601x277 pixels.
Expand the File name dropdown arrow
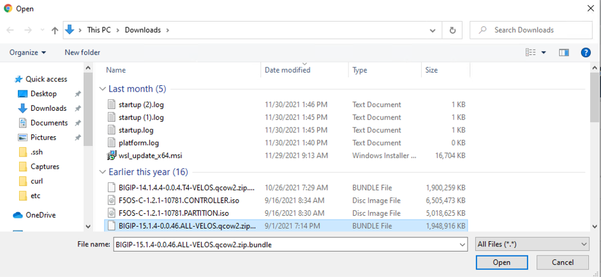point(462,245)
